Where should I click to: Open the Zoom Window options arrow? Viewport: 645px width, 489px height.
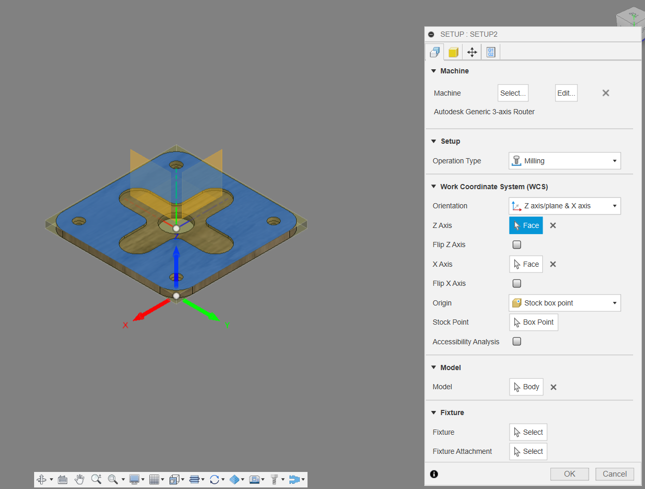coord(123,480)
